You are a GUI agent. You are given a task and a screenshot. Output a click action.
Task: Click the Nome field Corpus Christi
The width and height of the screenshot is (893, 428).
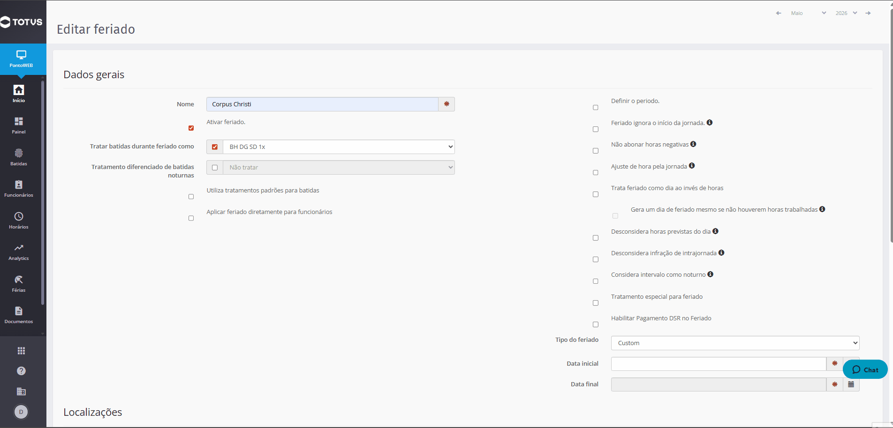tap(322, 104)
